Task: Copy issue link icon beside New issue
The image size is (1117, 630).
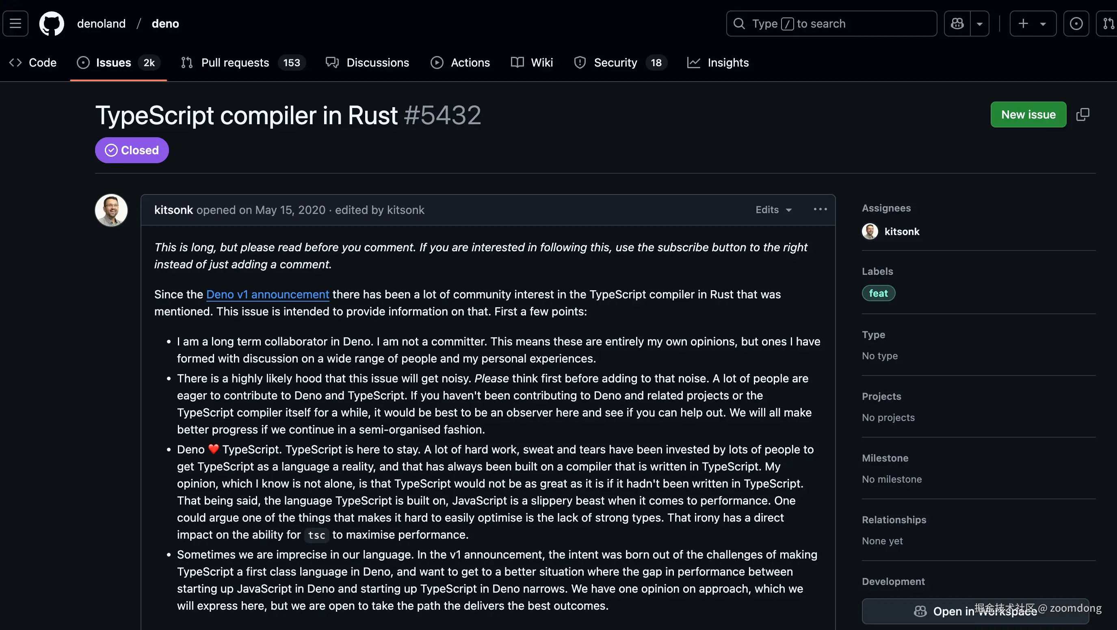Action: [x=1082, y=114]
